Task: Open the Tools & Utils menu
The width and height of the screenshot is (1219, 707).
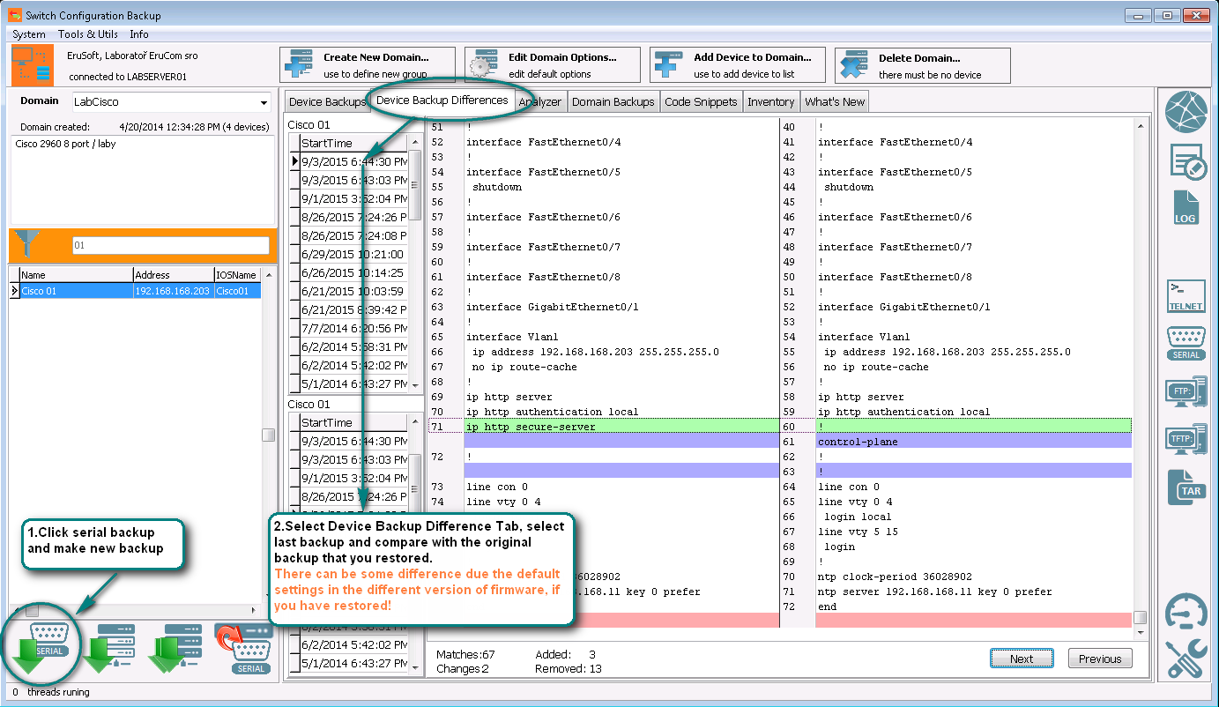Action: 87,34
